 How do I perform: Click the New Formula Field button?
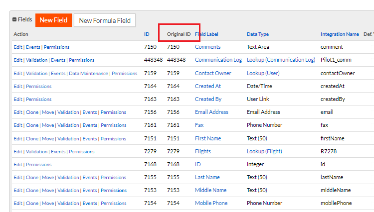tap(105, 20)
